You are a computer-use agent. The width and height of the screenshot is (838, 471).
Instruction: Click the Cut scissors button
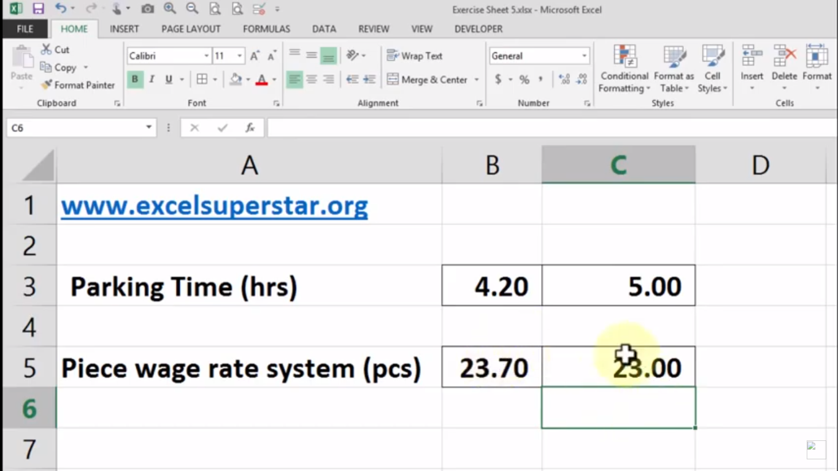55,50
